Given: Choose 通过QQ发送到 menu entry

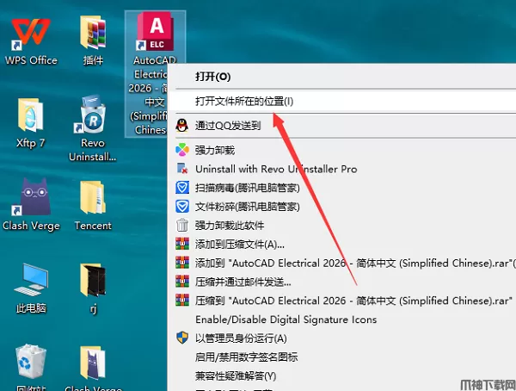Looking at the screenshot, I should tap(342, 126).
